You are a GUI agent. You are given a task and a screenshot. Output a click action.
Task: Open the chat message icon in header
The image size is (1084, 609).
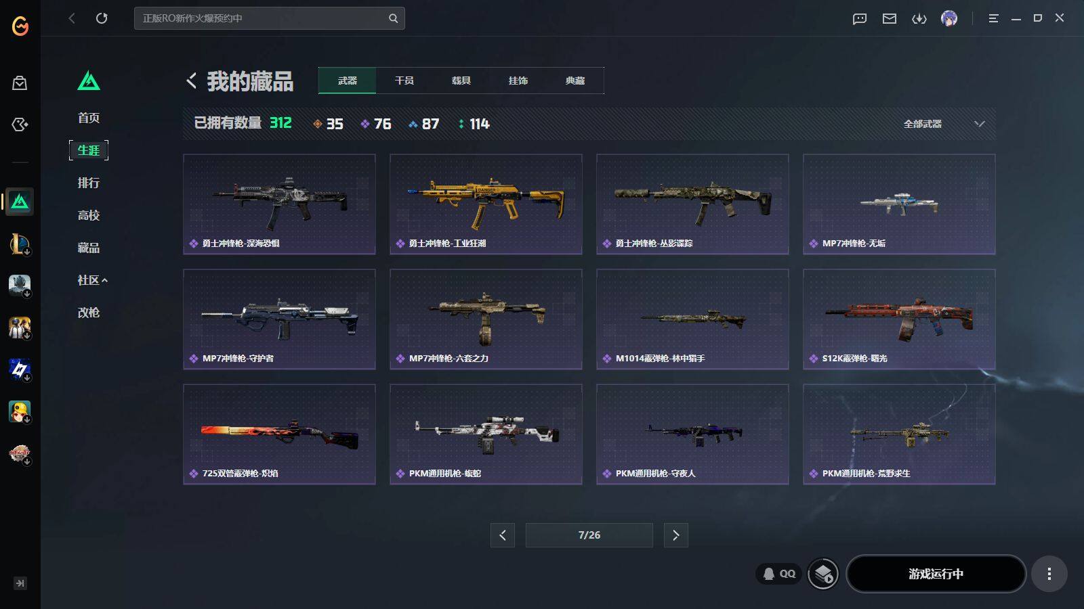tap(860, 18)
